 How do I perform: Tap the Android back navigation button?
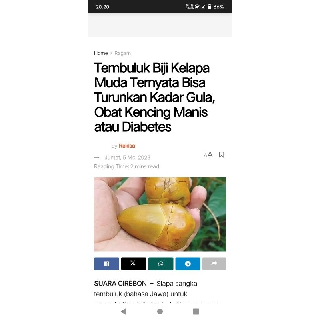pos(124,312)
